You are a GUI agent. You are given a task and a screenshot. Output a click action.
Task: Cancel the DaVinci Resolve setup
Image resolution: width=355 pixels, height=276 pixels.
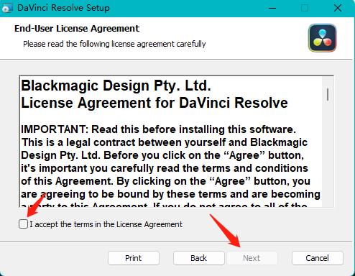pyautogui.click(x=318, y=258)
